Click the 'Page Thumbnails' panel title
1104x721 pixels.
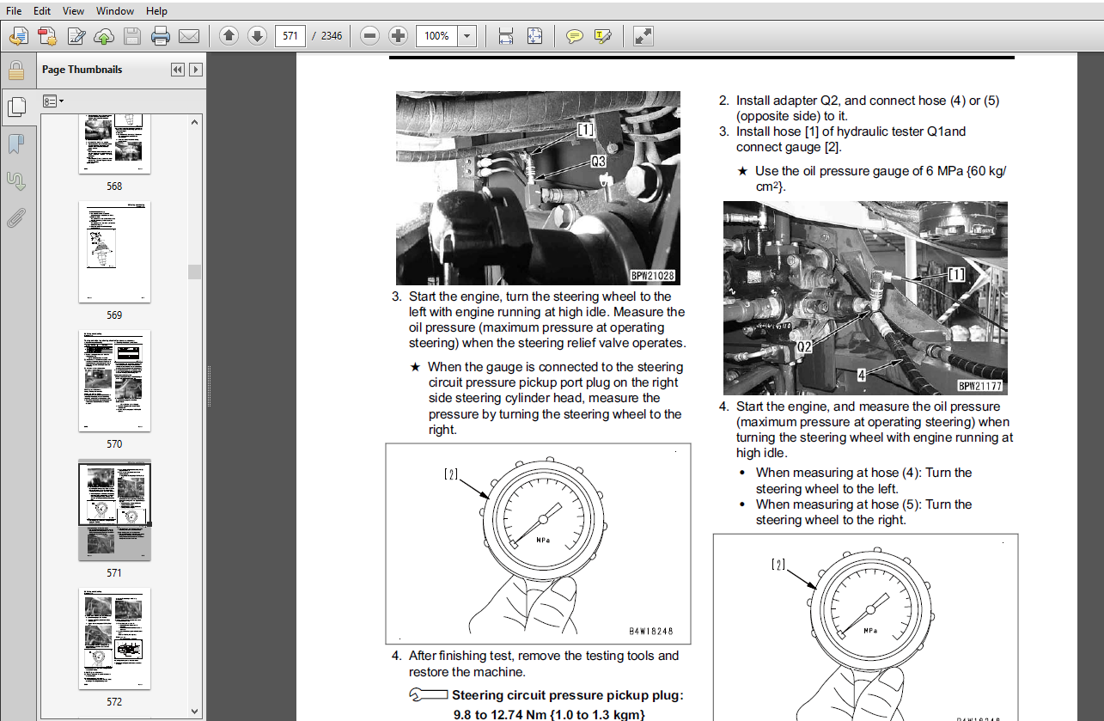coord(82,70)
